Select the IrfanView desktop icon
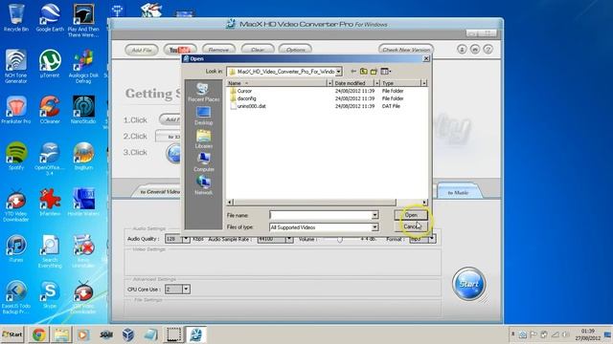613x344 pixels. (50, 203)
